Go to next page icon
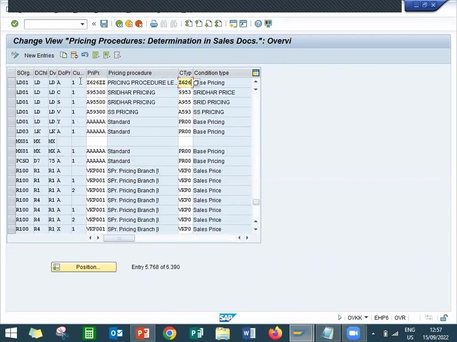The height and width of the screenshot is (342, 457). (209, 24)
